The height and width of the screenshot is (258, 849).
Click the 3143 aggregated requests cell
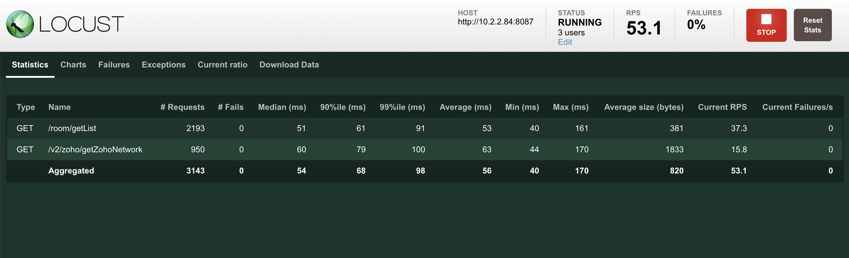(x=196, y=171)
